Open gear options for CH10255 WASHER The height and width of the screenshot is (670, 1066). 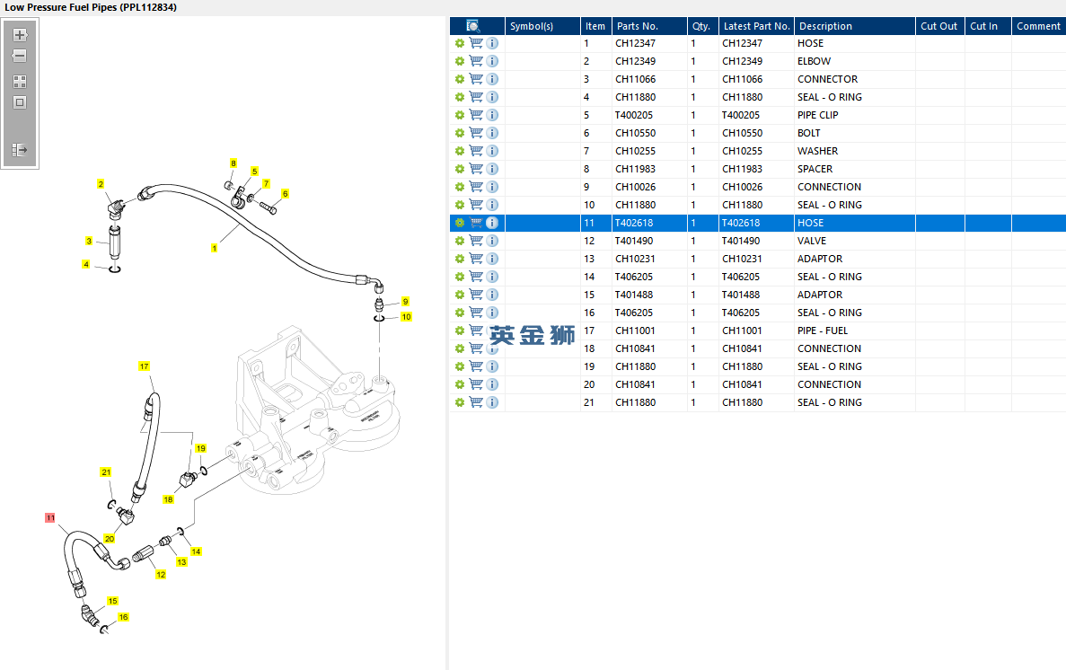coord(460,151)
